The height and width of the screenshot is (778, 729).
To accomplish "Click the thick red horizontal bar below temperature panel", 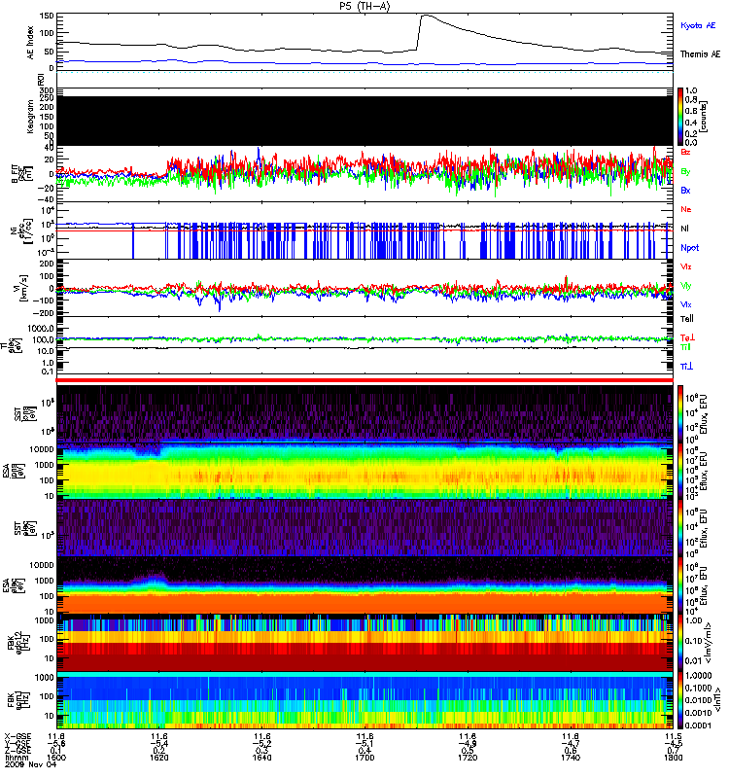I will click(364, 380).
